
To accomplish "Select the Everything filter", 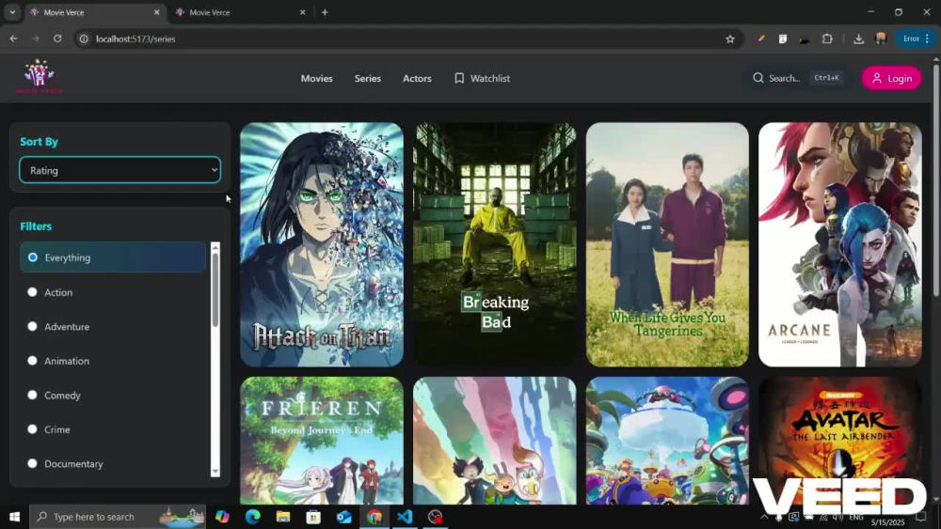I will coord(113,257).
